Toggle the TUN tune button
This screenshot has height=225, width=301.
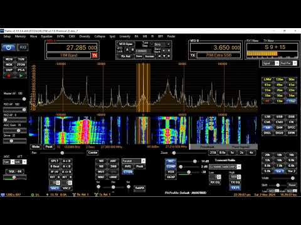(x=21, y=59)
